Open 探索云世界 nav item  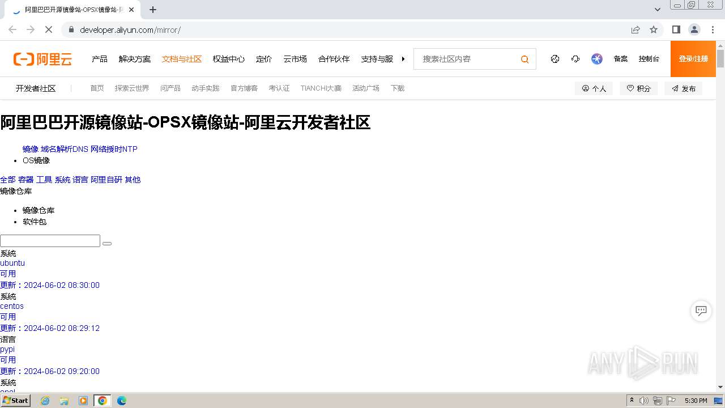point(132,88)
